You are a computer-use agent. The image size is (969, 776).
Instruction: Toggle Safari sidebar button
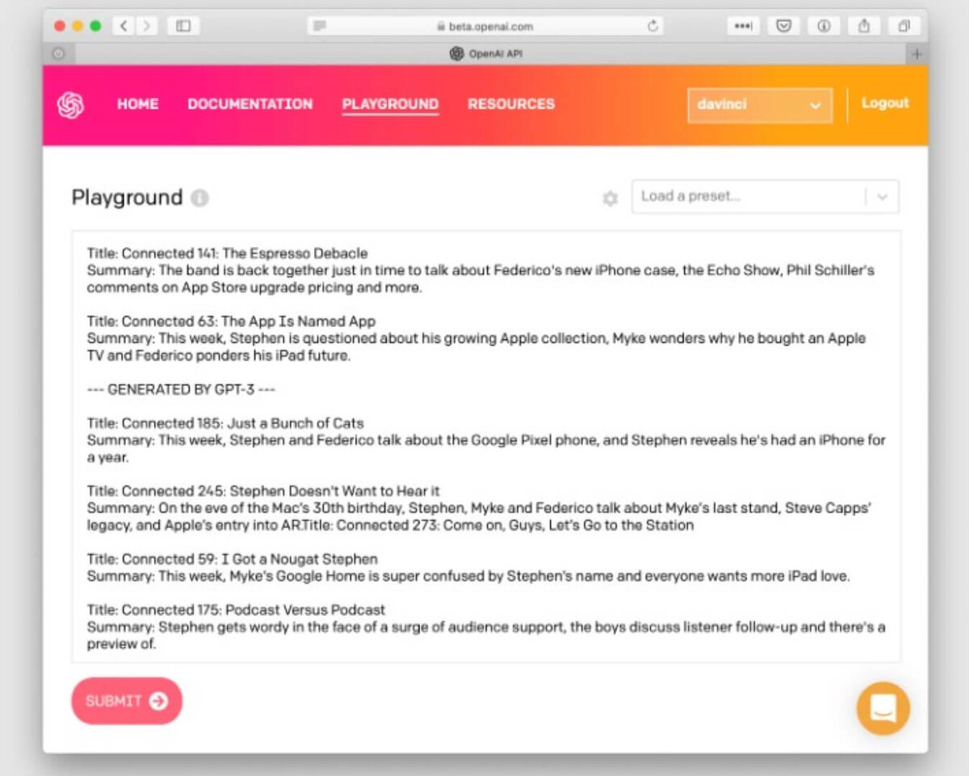[183, 26]
